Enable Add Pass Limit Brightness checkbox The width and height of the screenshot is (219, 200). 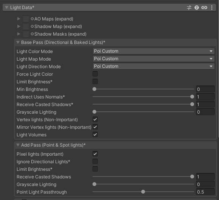[x=95, y=169]
